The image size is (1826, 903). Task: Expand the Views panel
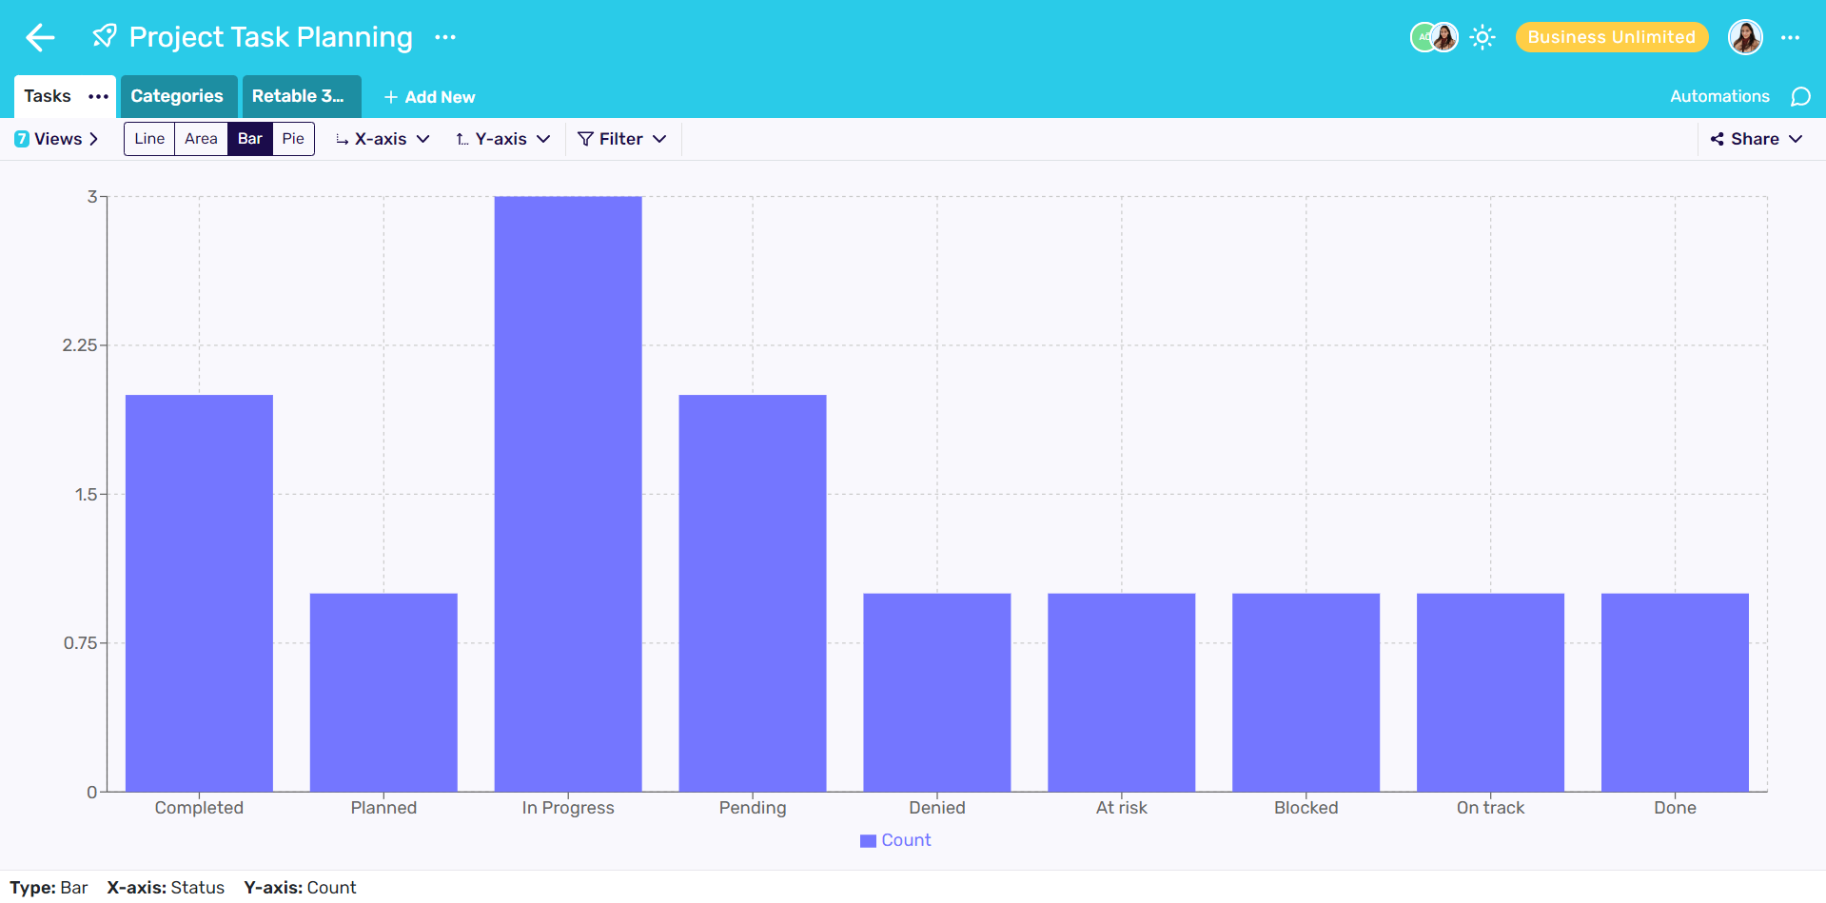(57, 138)
